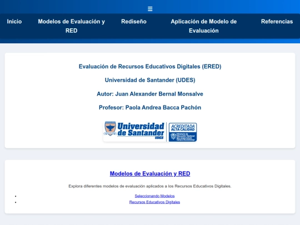Go to the Inicio menu item
300x225 pixels.
click(x=14, y=22)
